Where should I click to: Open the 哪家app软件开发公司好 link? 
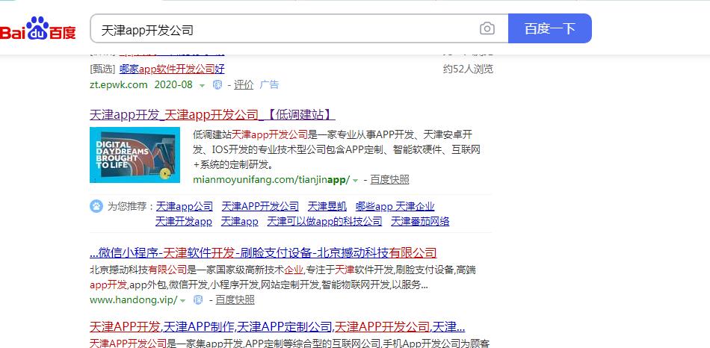172,69
